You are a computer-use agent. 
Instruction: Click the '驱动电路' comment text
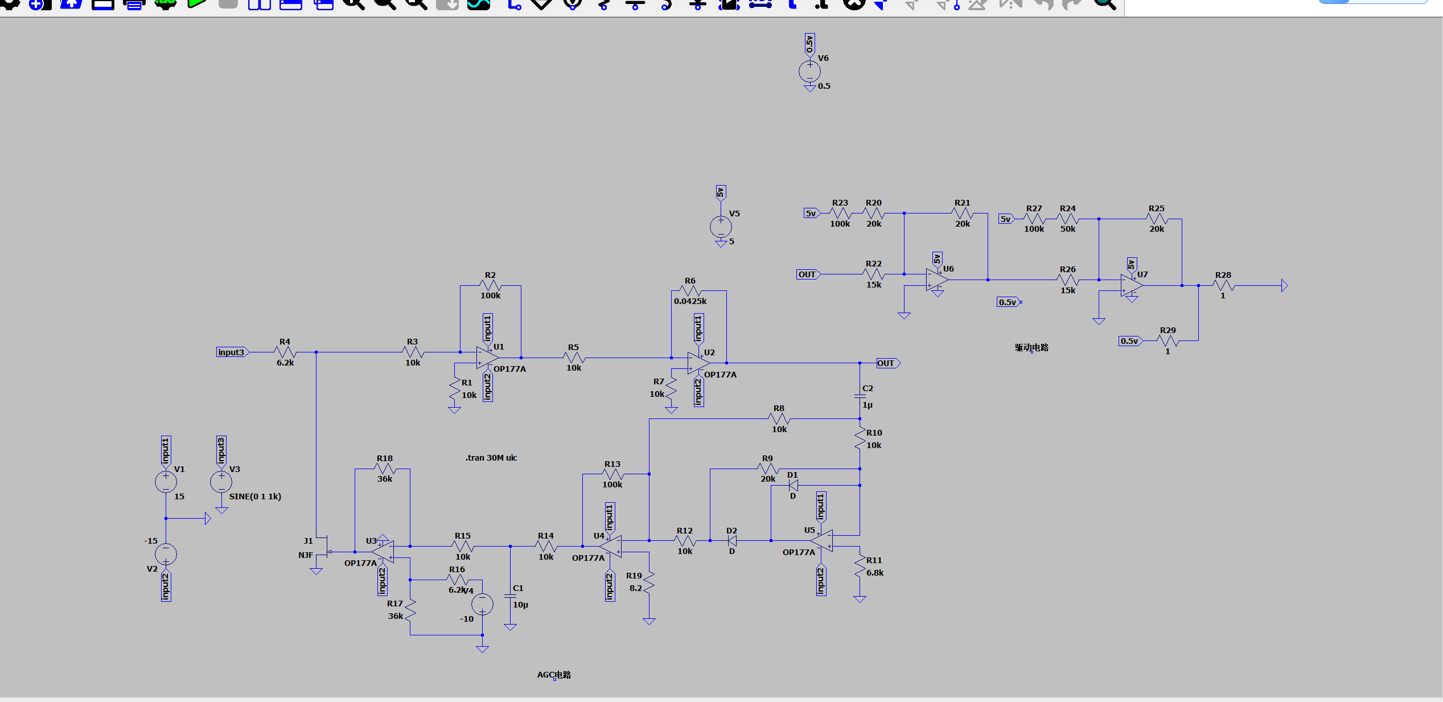click(1031, 347)
